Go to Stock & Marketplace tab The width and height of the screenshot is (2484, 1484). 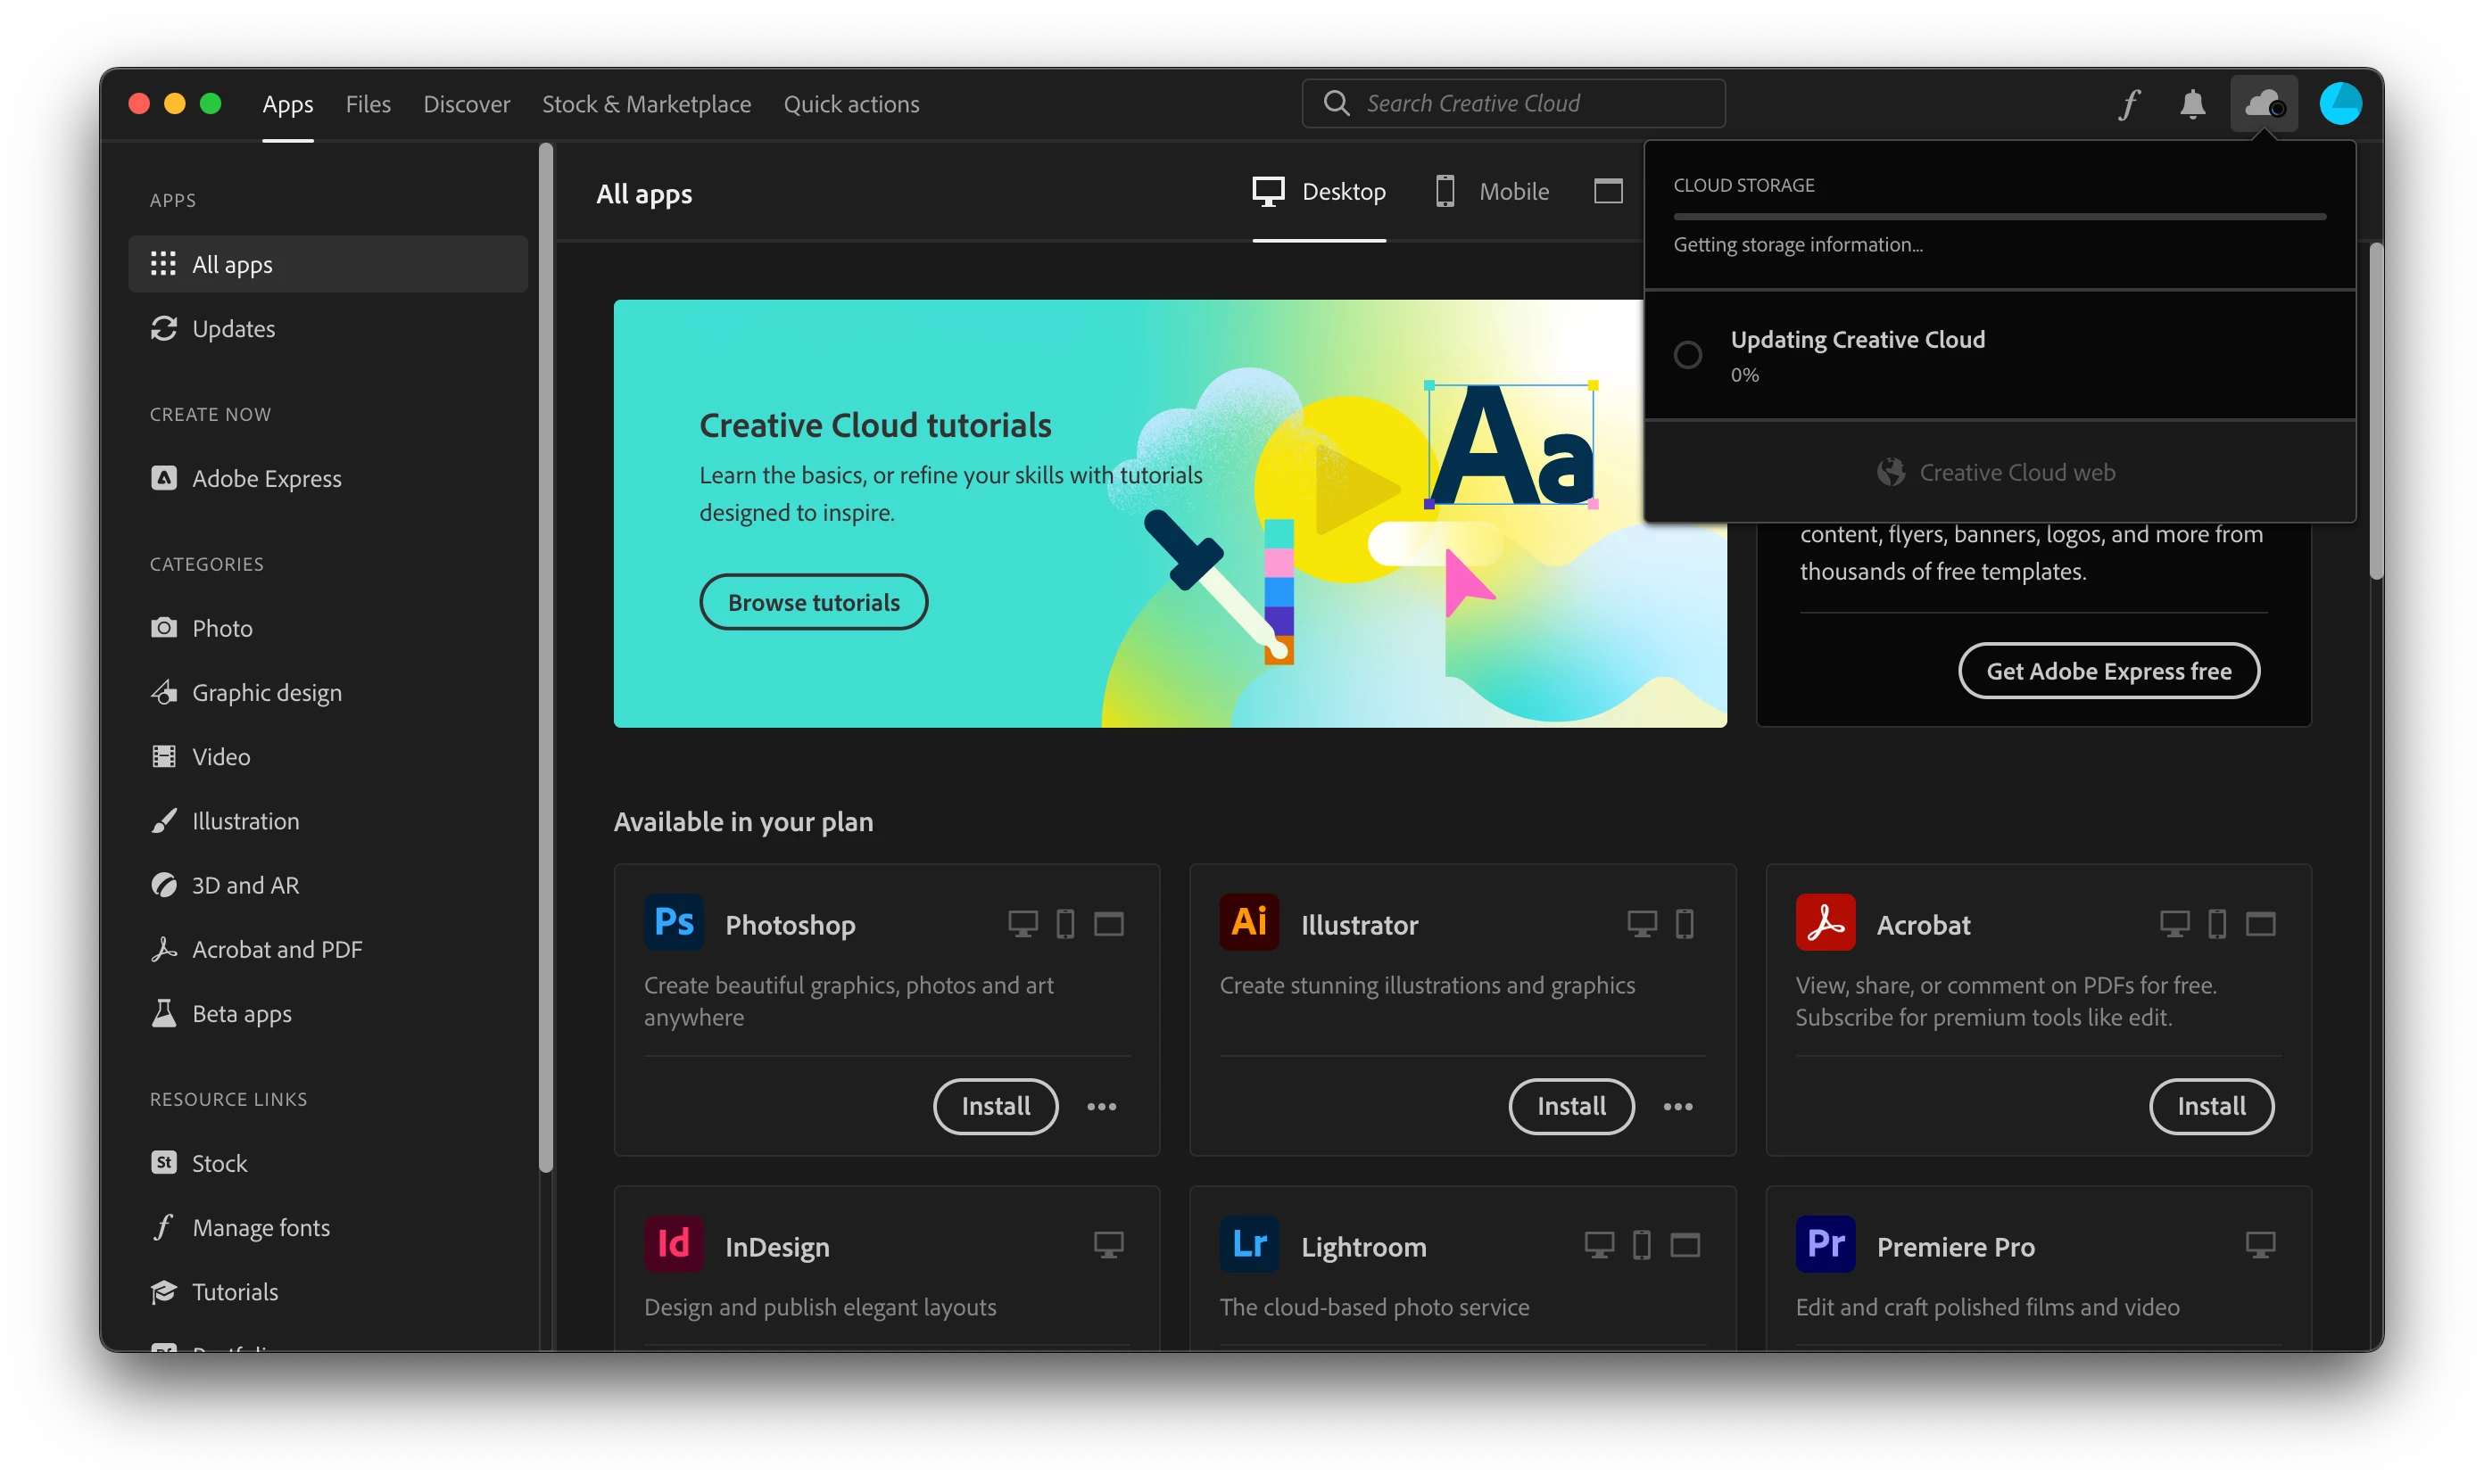[x=646, y=104]
